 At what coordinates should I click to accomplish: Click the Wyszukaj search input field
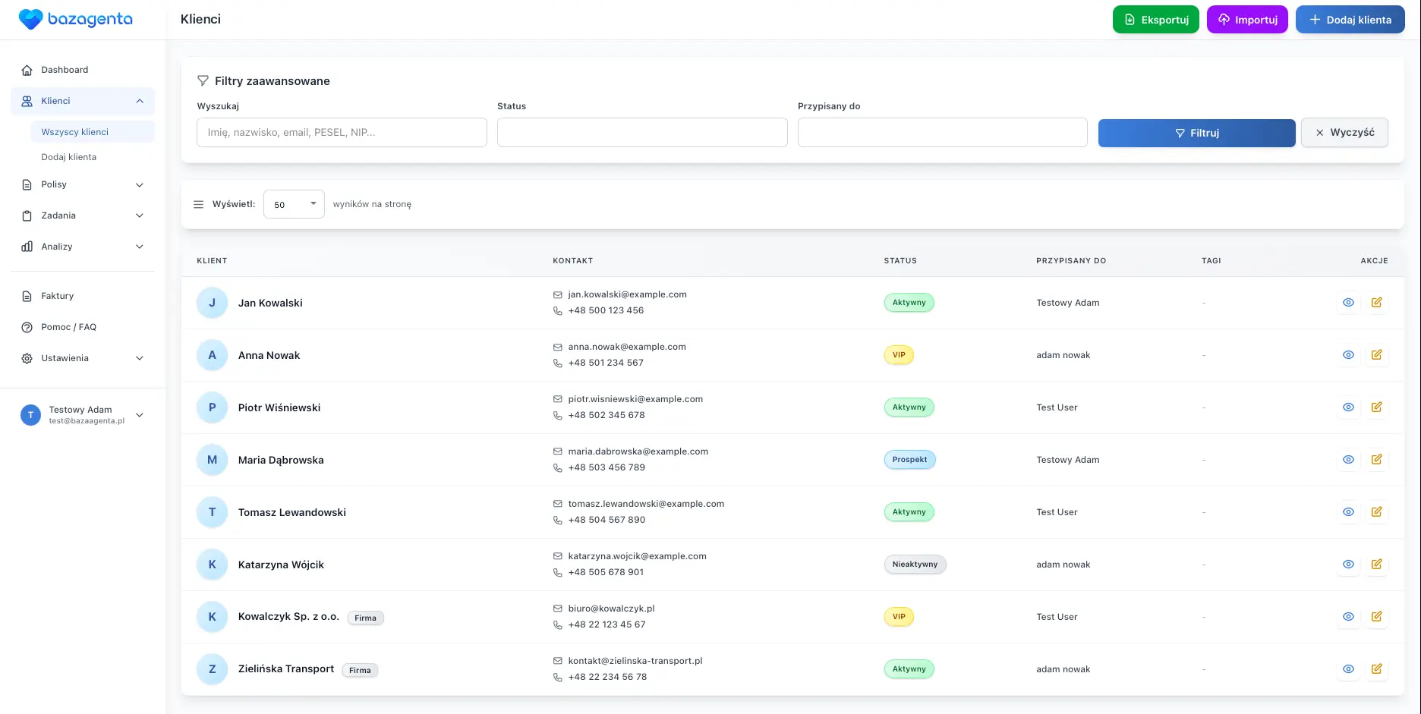pos(342,133)
